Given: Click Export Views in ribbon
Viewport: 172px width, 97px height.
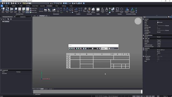Looking at the screenshot, I should pos(33,12).
